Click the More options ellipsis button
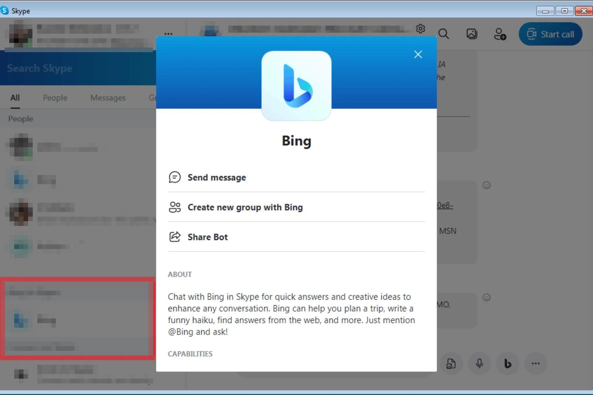The width and height of the screenshot is (593, 395). pos(169,34)
